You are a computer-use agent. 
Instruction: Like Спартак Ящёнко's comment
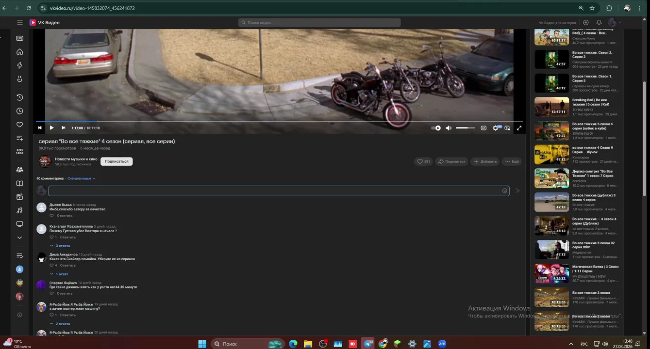click(52, 293)
